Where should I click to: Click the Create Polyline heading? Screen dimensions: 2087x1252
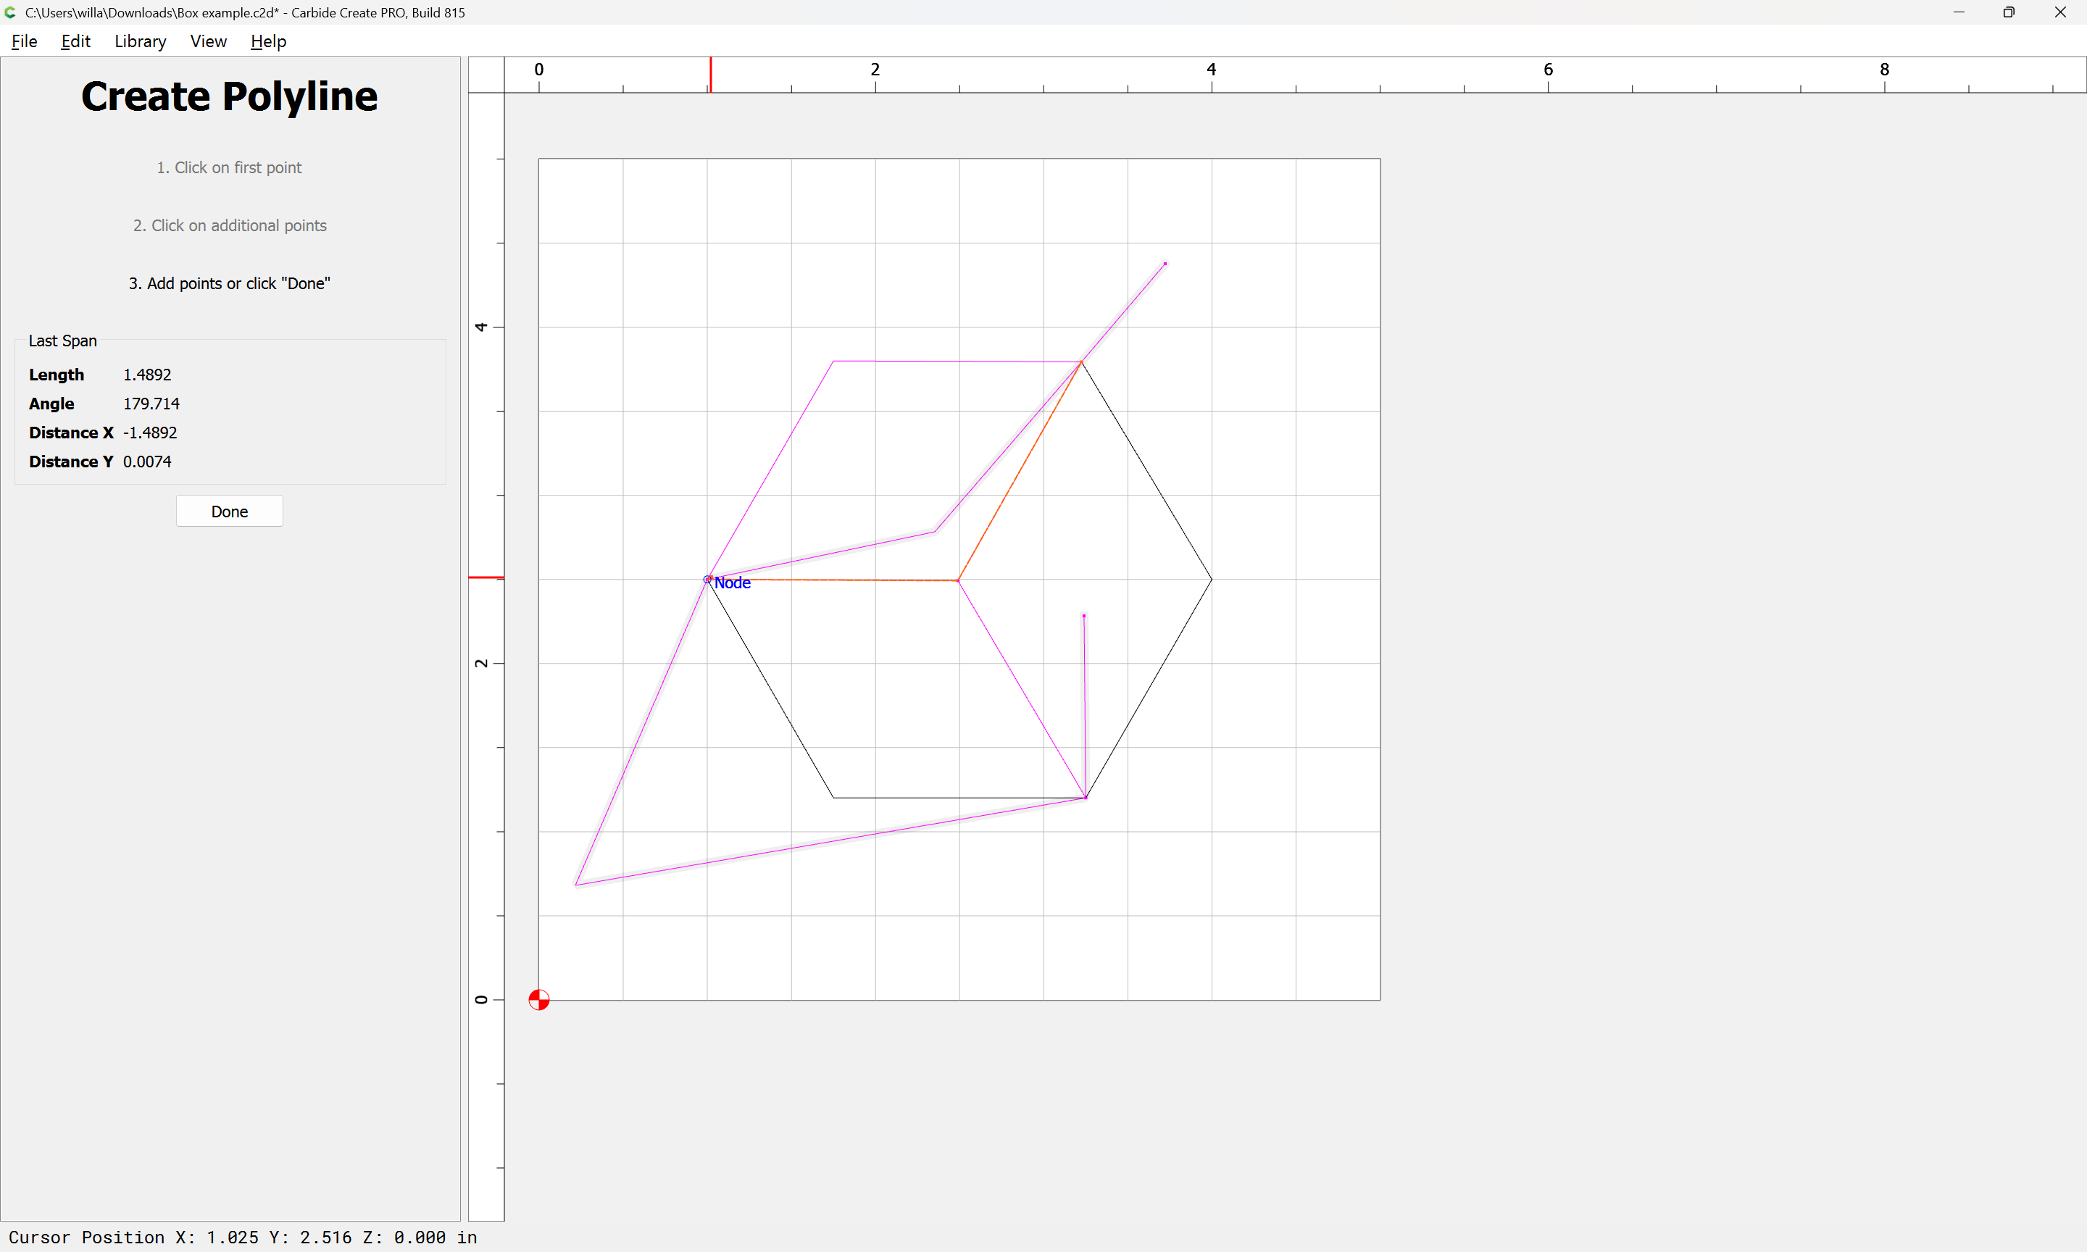click(230, 96)
